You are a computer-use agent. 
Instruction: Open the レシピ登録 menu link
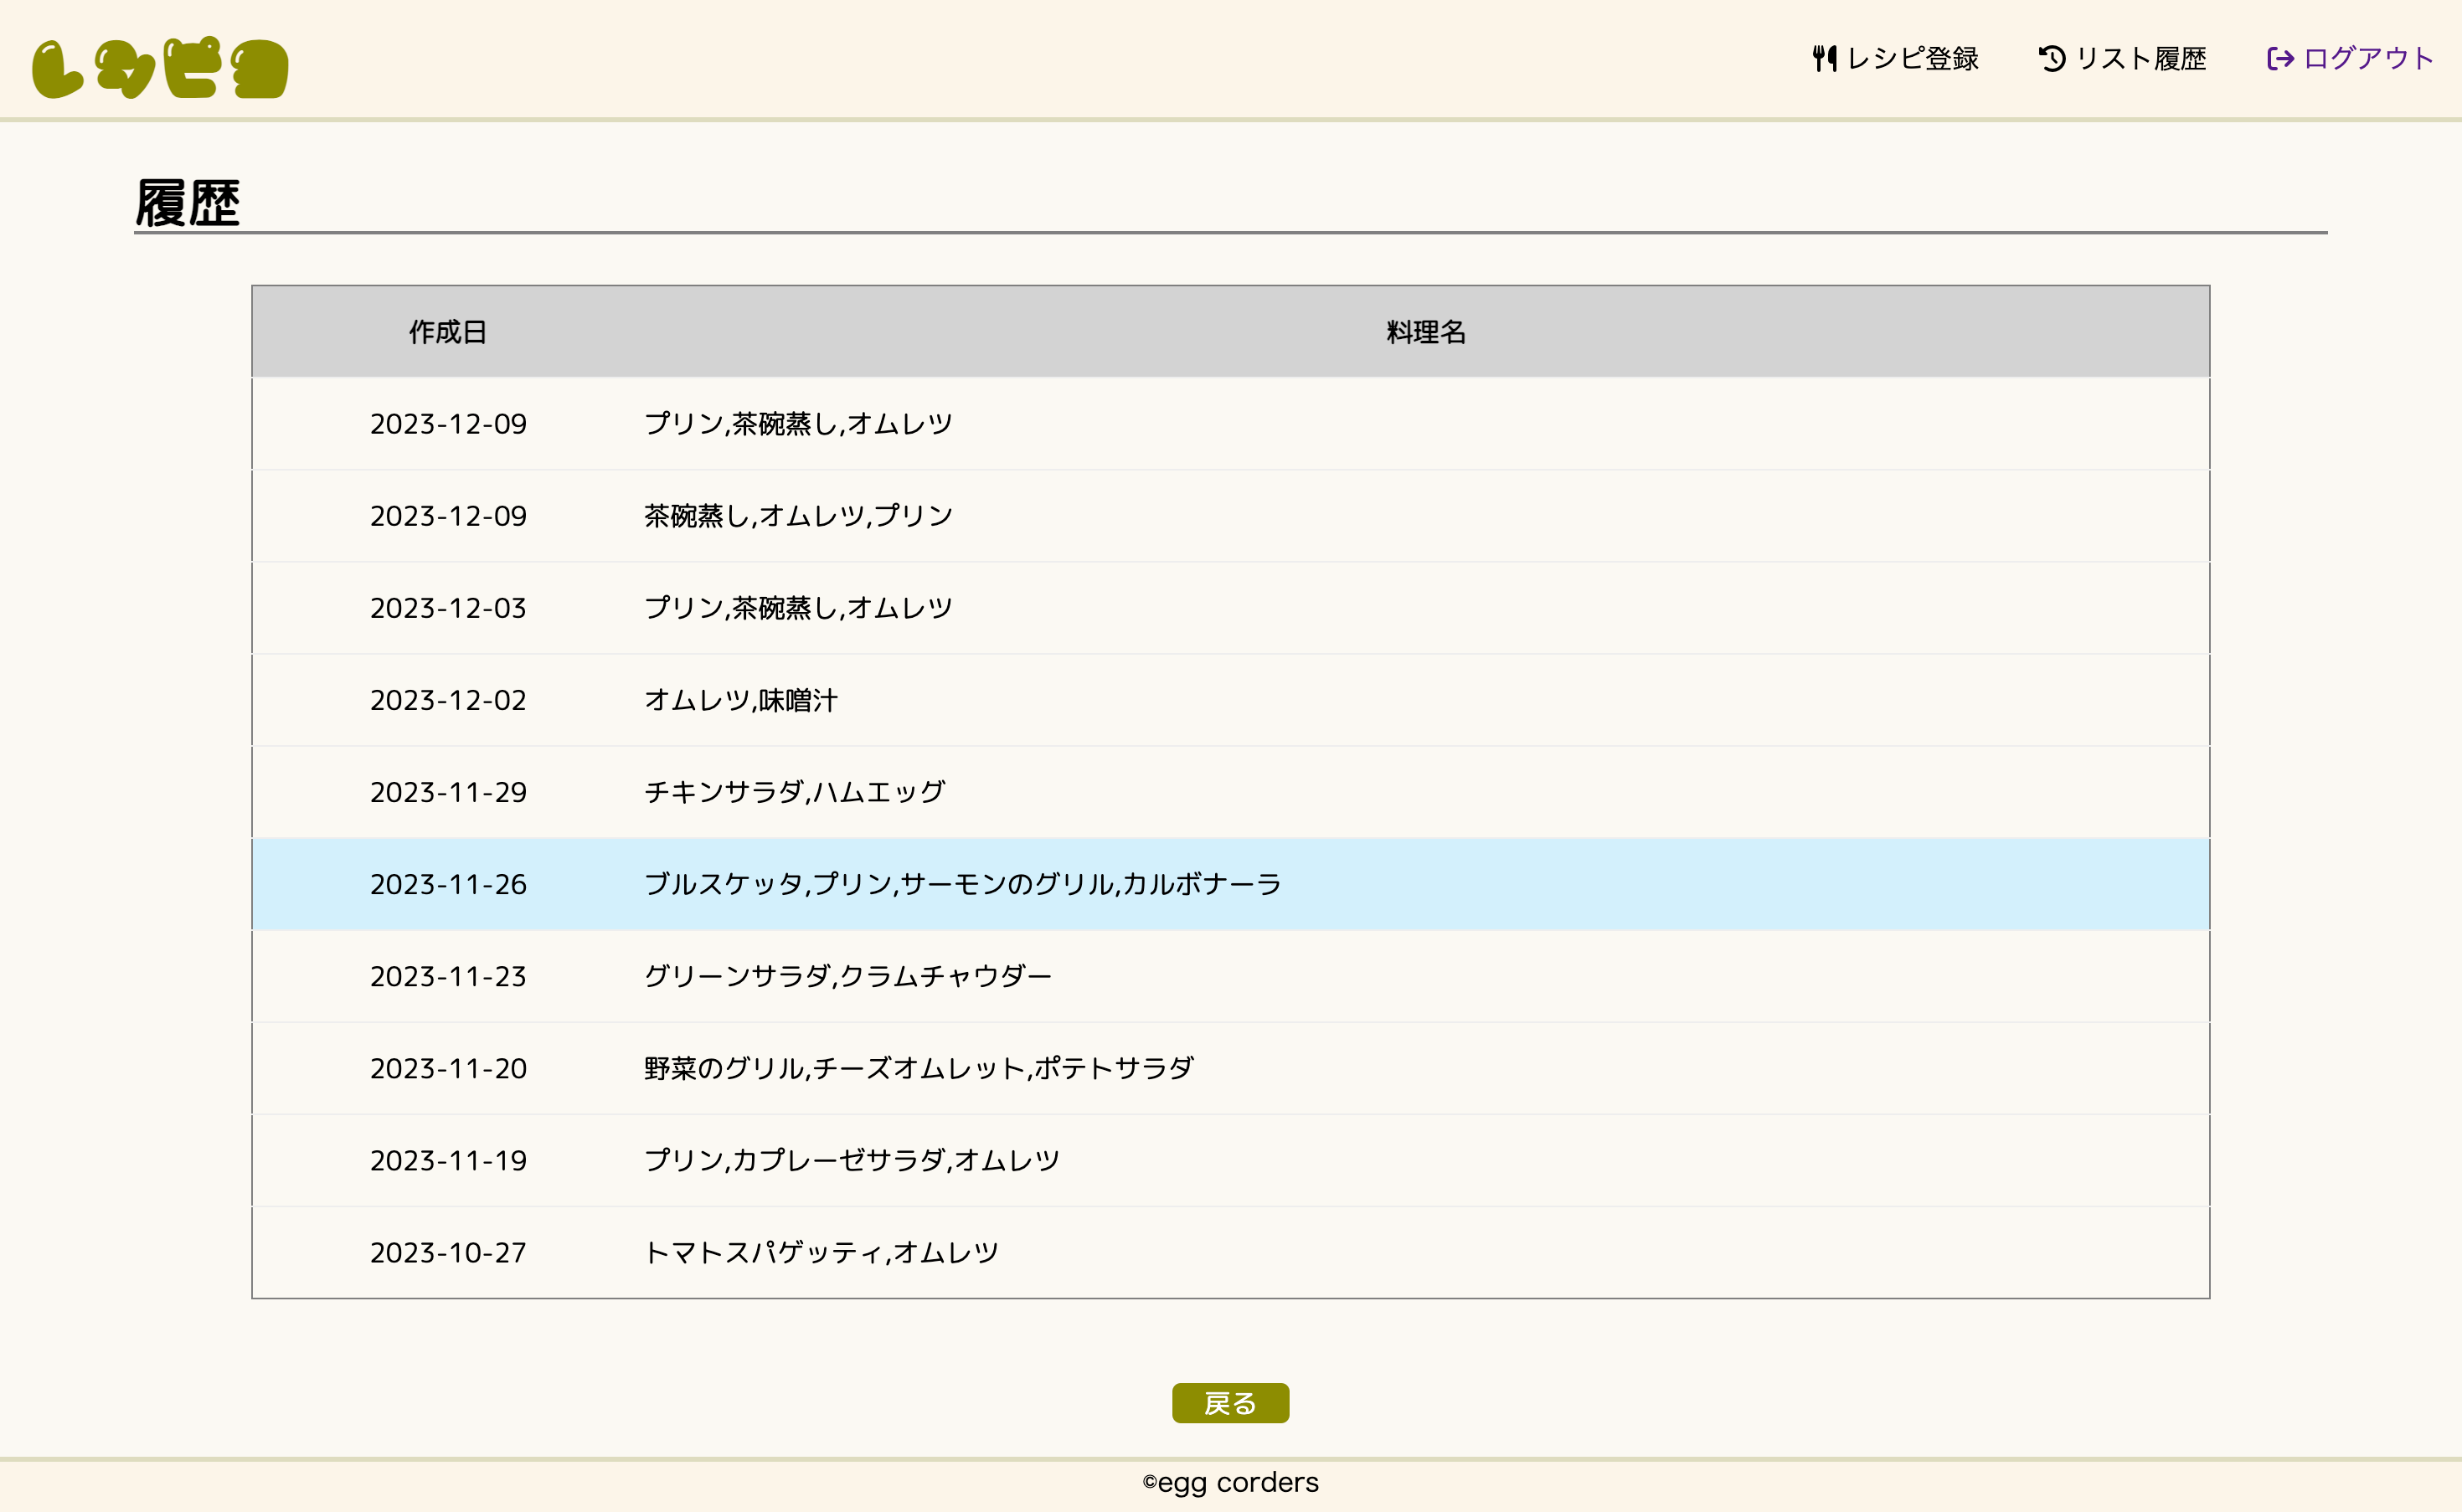tap(1912, 58)
